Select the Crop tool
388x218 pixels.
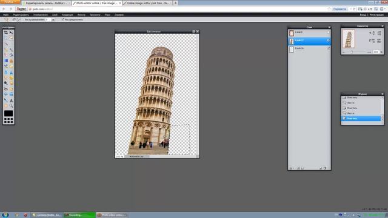click(5, 33)
